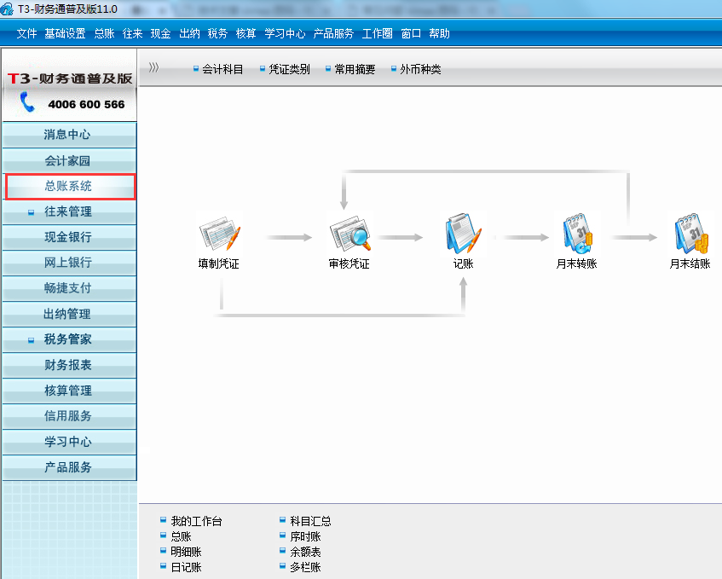The height and width of the screenshot is (579, 722).
Task: Open the 月末结账 month-end closing icon
Action: click(x=690, y=234)
